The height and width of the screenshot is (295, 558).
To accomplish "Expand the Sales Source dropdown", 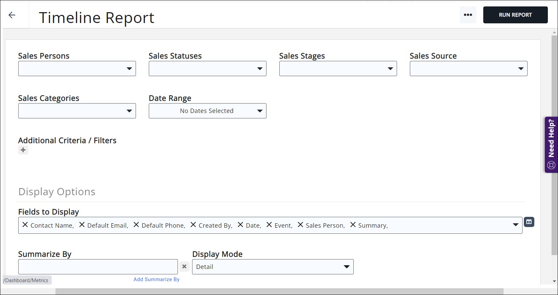I will 468,69.
